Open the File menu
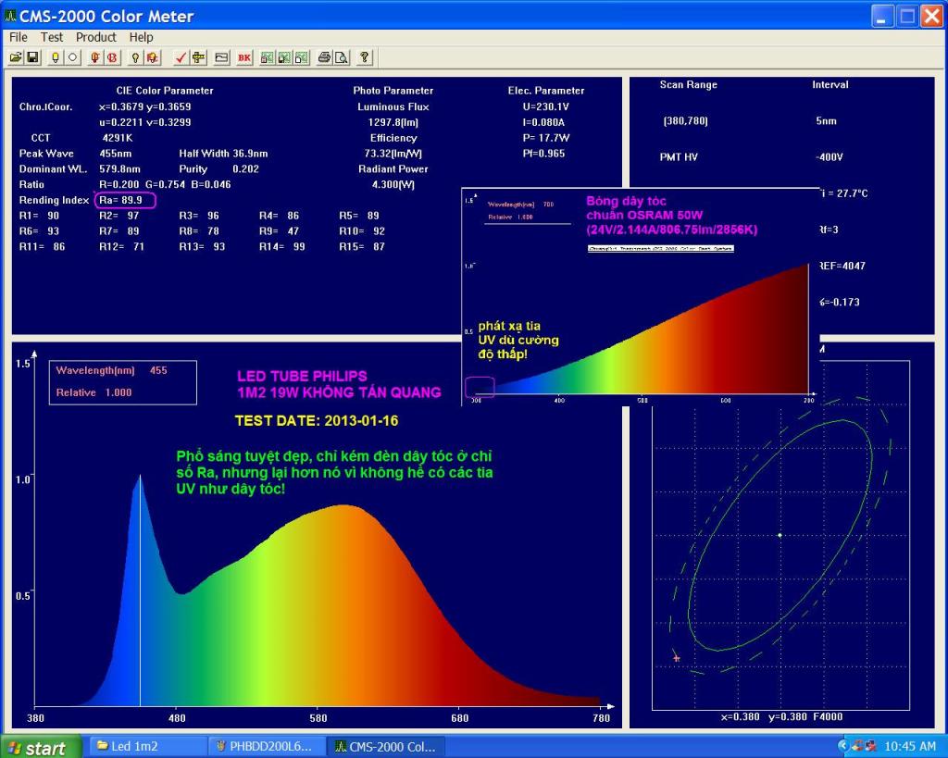Image resolution: width=948 pixels, height=758 pixels. pyautogui.click(x=19, y=37)
